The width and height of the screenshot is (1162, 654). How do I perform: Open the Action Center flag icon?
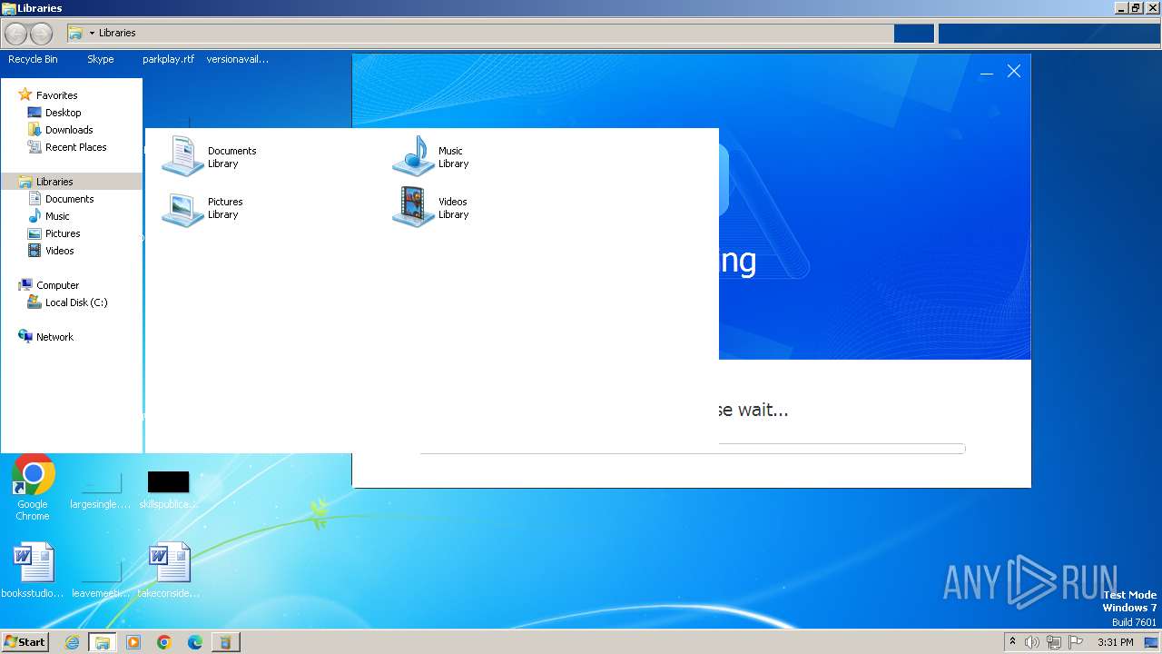click(x=1076, y=642)
